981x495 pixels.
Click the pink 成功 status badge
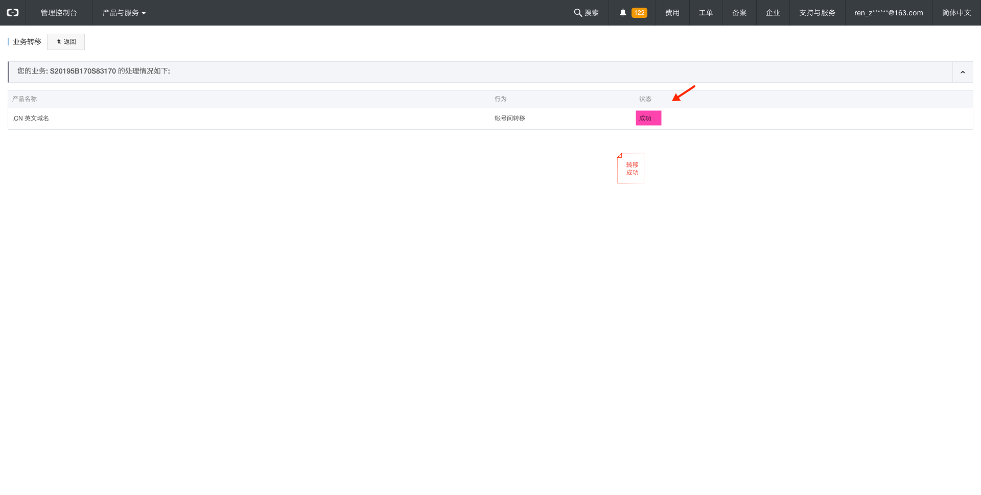[648, 118]
